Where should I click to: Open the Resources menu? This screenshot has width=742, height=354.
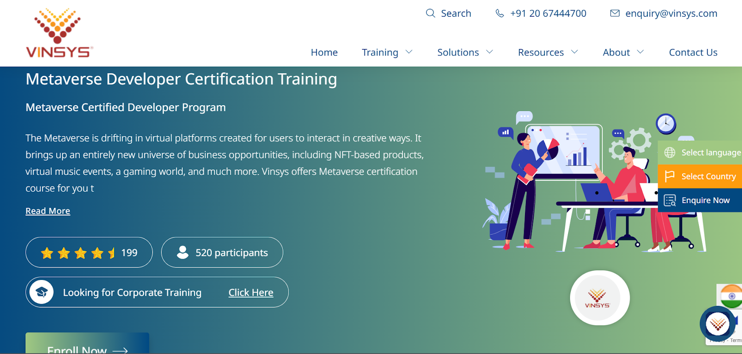[x=541, y=52]
